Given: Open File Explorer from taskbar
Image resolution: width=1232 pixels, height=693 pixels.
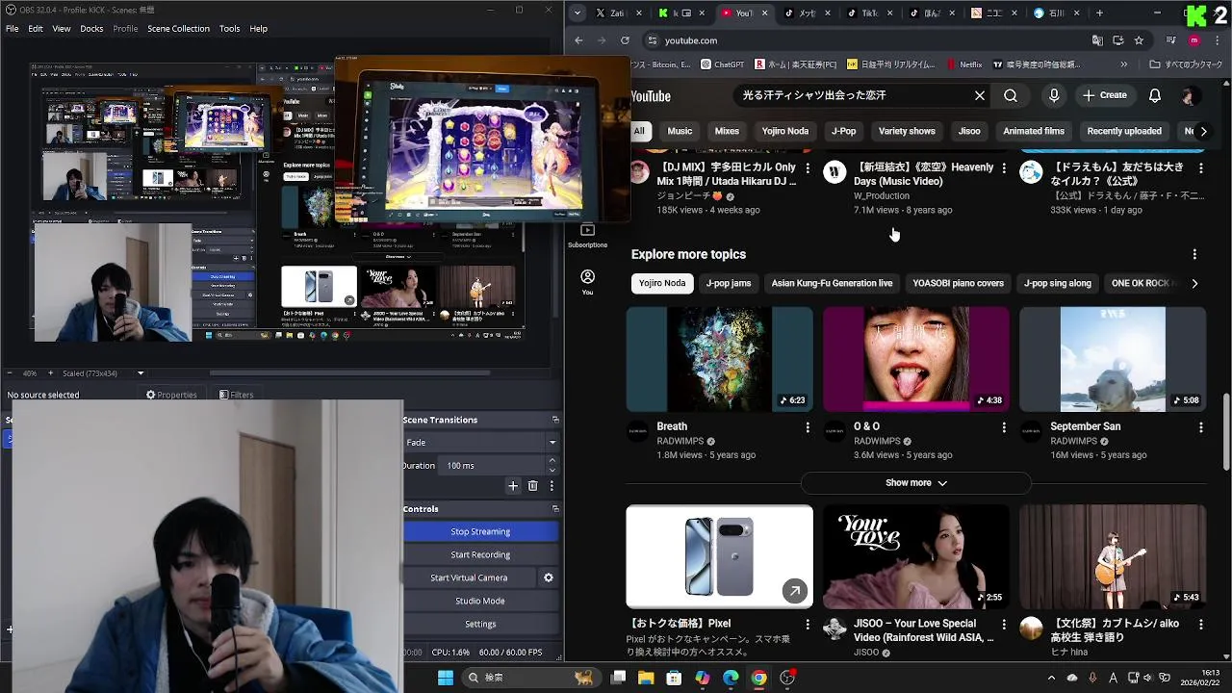Looking at the screenshot, I should (646, 678).
